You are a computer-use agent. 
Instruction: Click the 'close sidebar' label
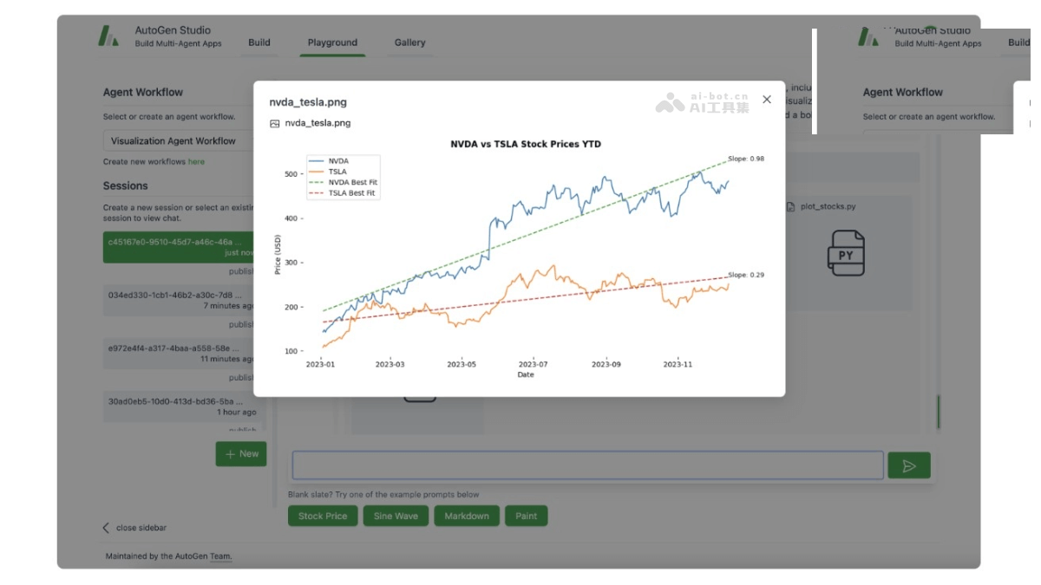[141, 528]
